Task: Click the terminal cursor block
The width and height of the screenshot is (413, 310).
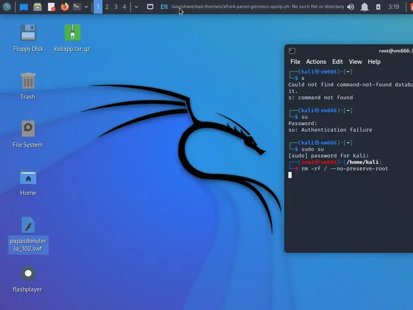Action: click(x=290, y=175)
